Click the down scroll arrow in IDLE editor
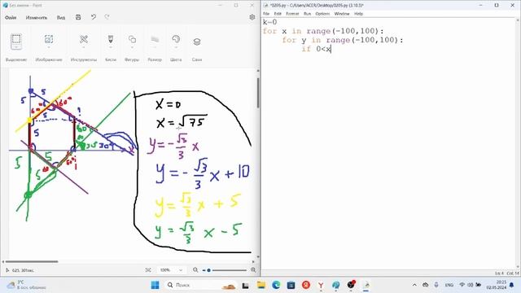 (x=518, y=267)
